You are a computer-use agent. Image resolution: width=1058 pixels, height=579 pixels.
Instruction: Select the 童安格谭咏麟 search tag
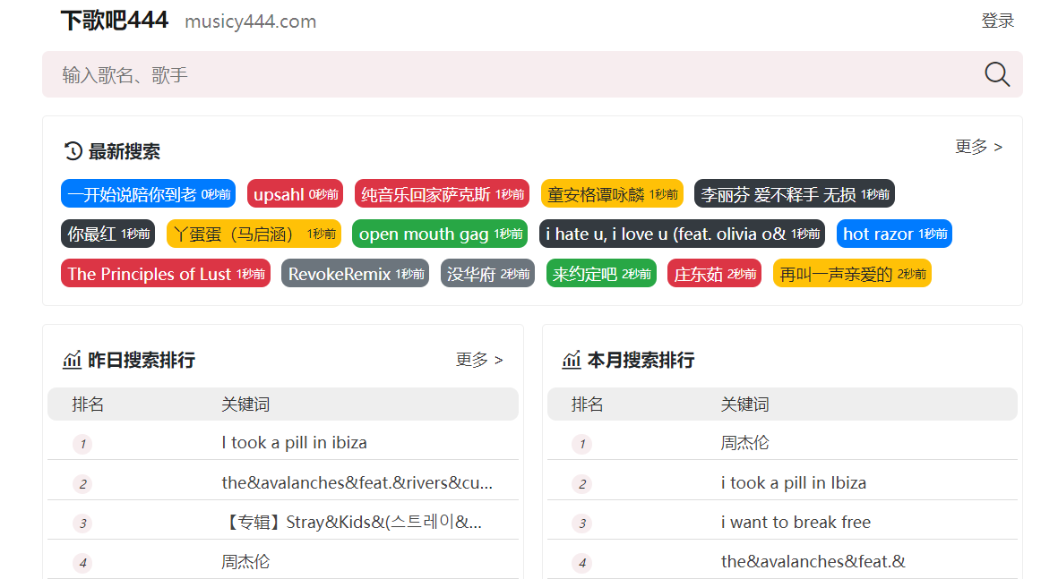612,194
